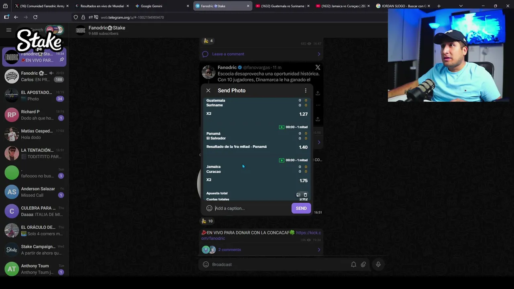
Task: Click the X2 1.75 Jamaica bet row
Action: pyautogui.click(x=257, y=180)
